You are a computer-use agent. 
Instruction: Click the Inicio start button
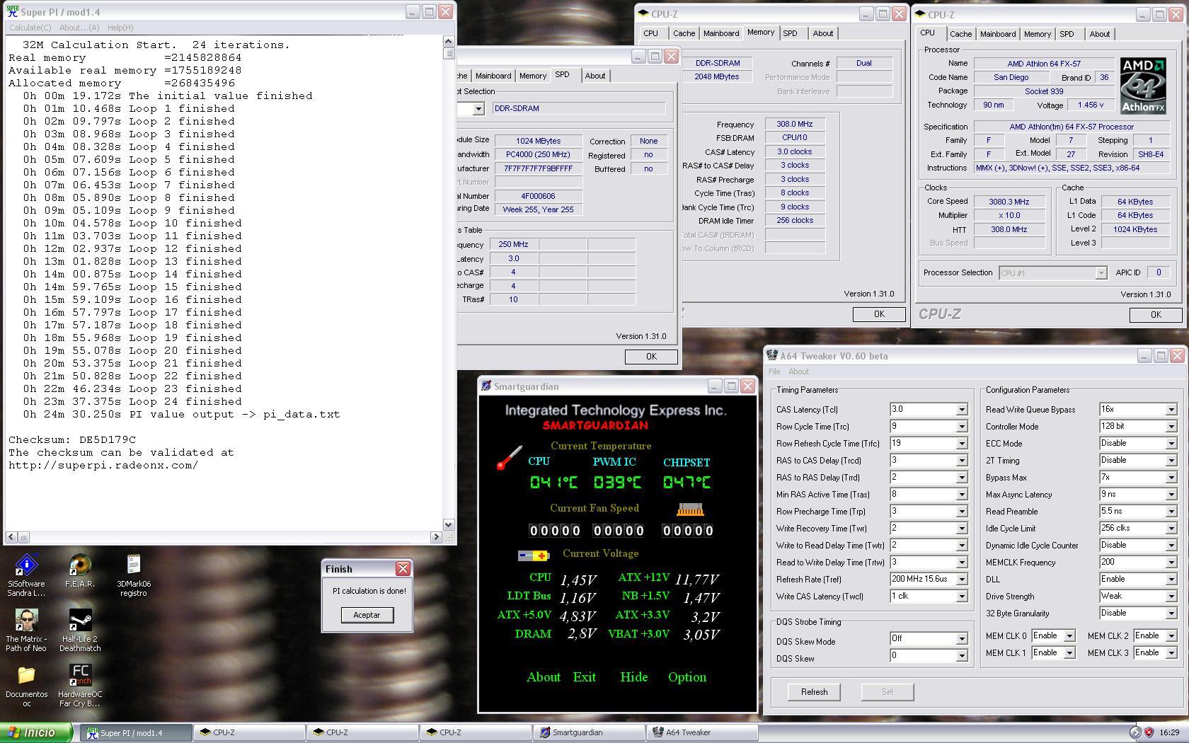[x=36, y=732]
